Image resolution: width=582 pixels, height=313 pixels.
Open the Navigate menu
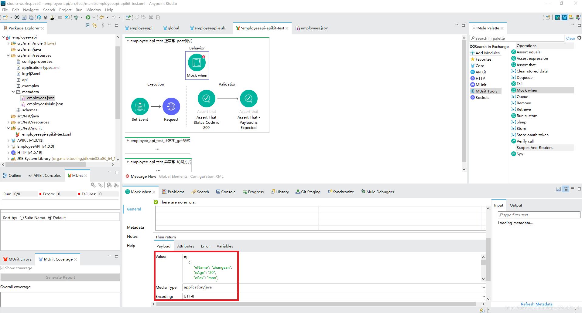click(x=31, y=10)
